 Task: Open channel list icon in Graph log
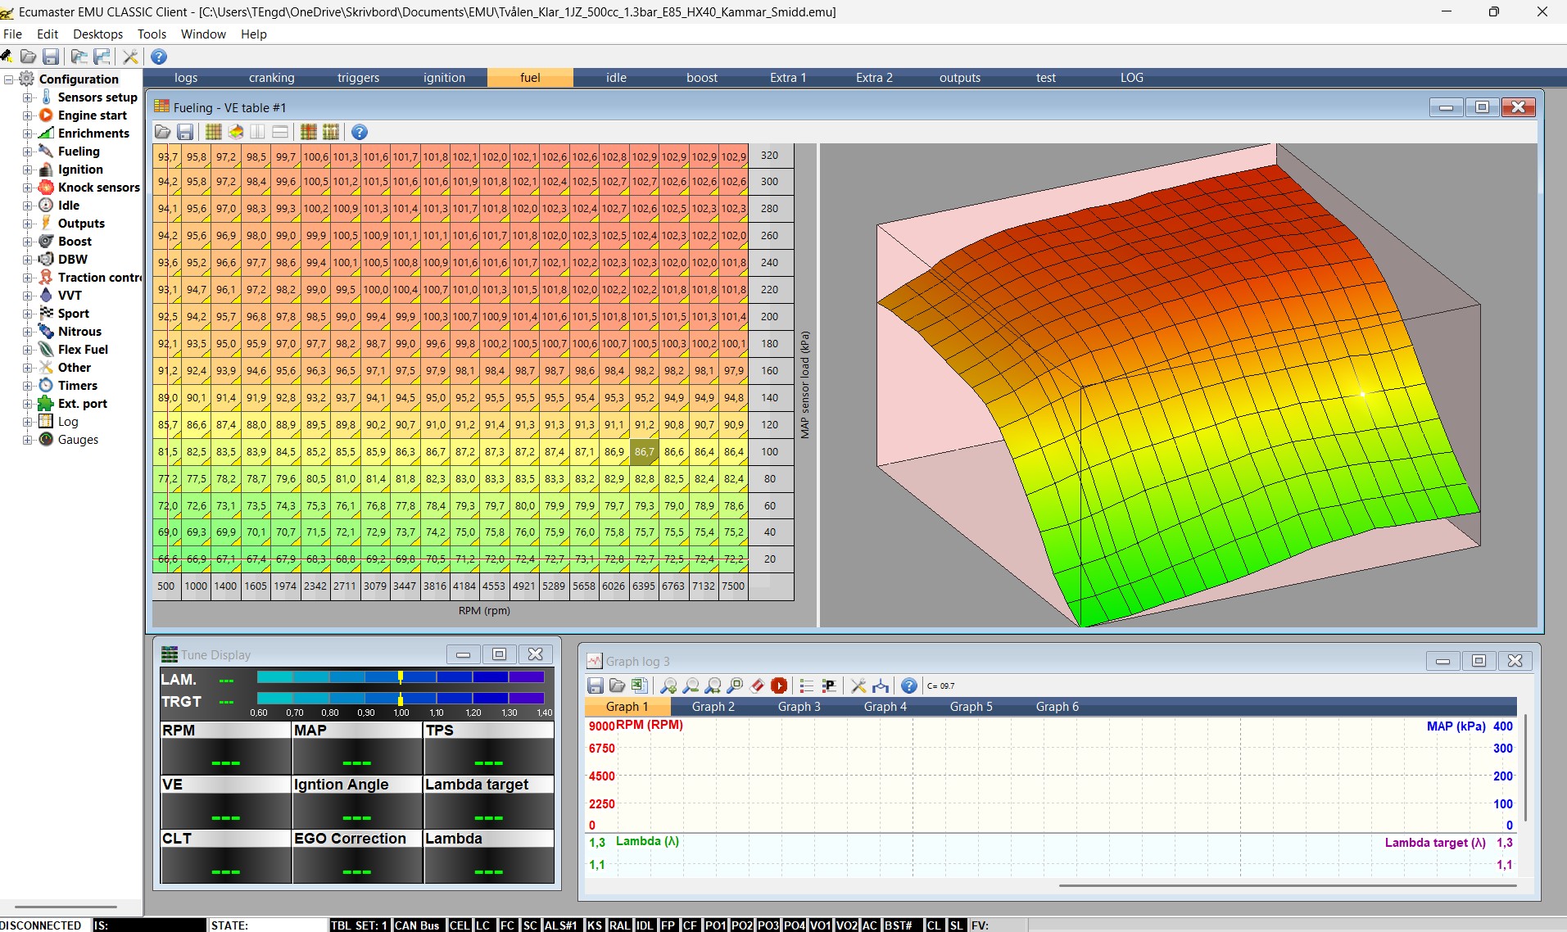(807, 685)
